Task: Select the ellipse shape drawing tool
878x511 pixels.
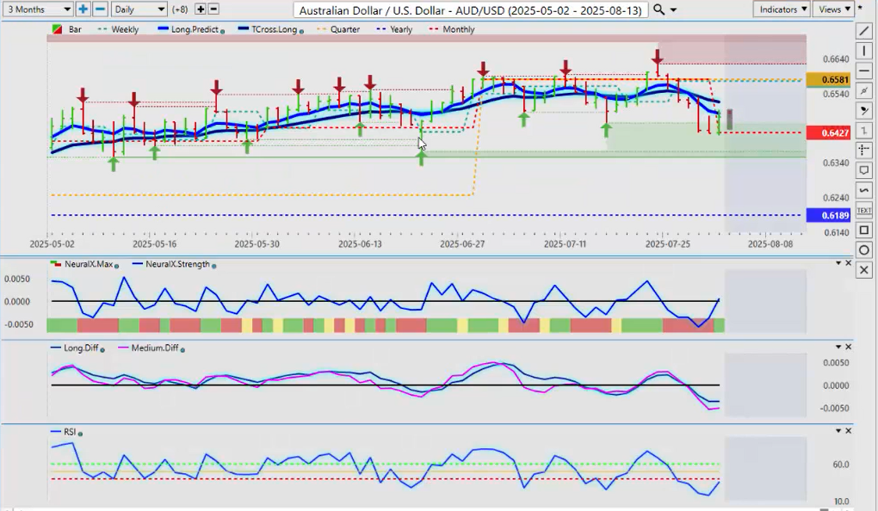Action: coord(864,250)
